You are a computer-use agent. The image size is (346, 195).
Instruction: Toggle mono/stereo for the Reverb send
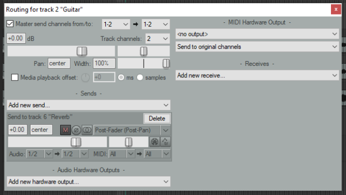[x=87, y=130]
